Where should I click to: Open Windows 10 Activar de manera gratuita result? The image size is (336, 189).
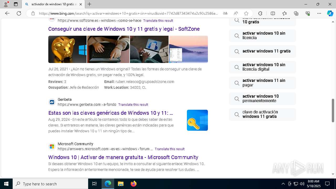[123, 157]
